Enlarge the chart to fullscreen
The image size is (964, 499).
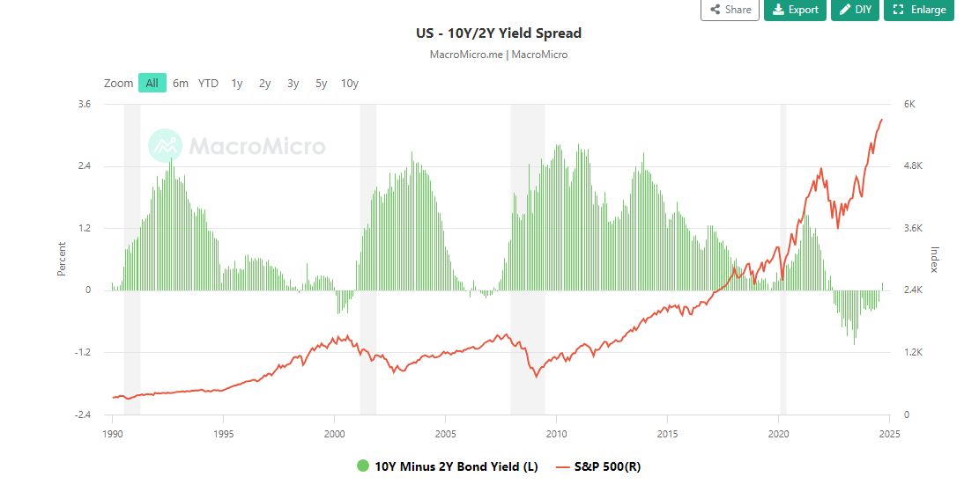(919, 10)
